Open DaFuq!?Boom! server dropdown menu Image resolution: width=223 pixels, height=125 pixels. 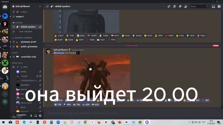26,6
